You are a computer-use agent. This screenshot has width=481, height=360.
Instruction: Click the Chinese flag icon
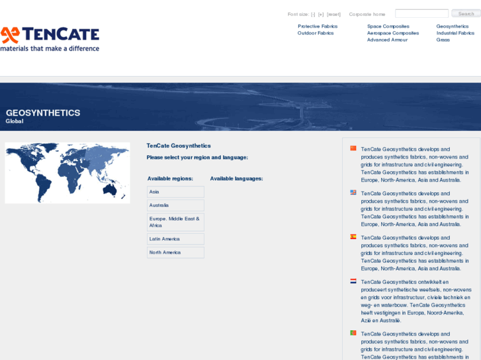click(353, 148)
